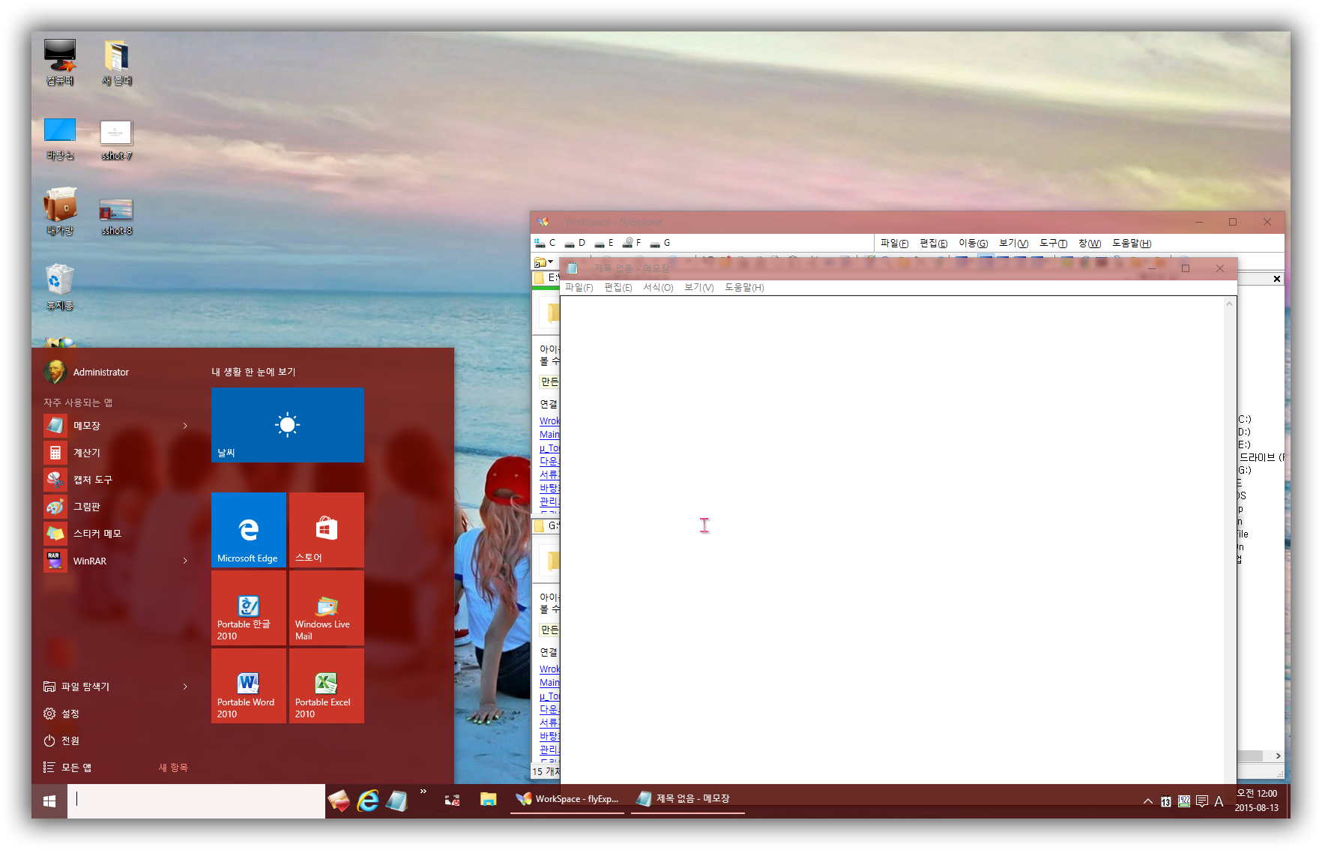Click the taskbar search input box

196,801
